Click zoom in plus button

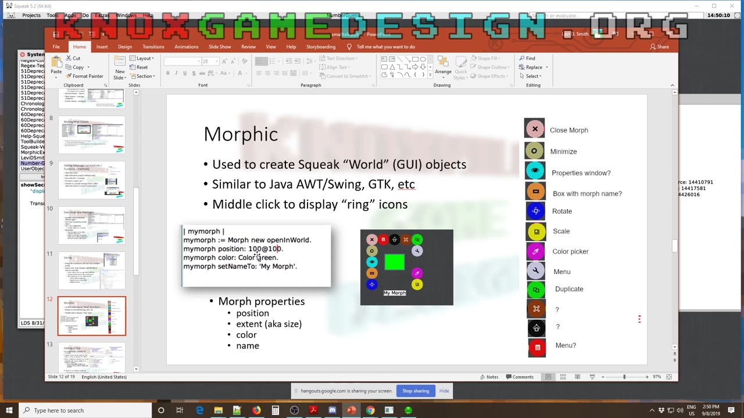(x=647, y=377)
